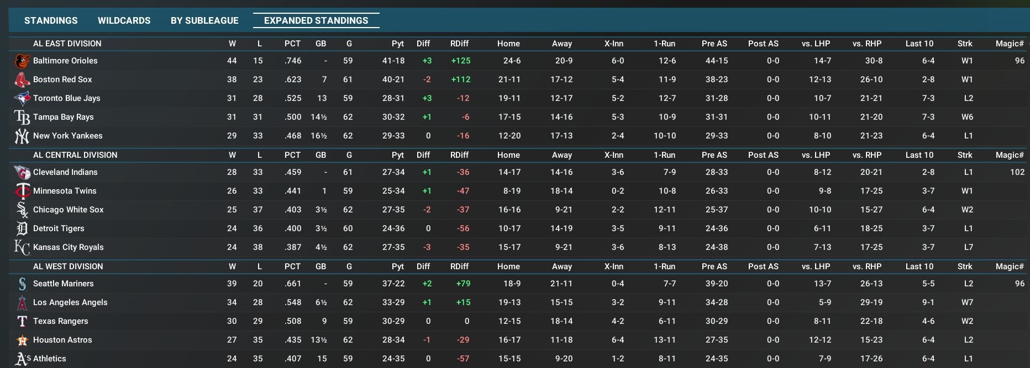
Task: Open the Wildcards tab
Action: coord(124,20)
